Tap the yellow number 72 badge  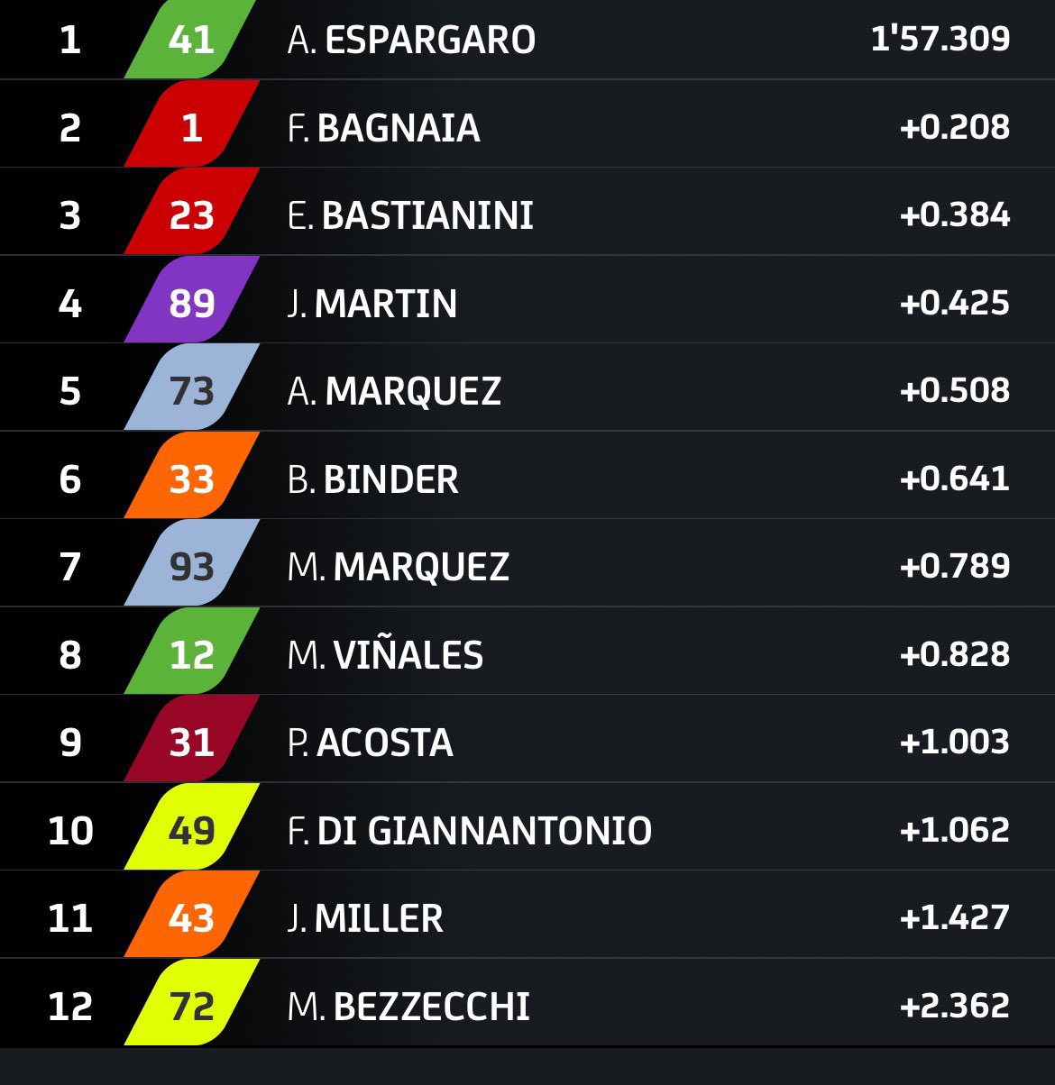[191, 1006]
